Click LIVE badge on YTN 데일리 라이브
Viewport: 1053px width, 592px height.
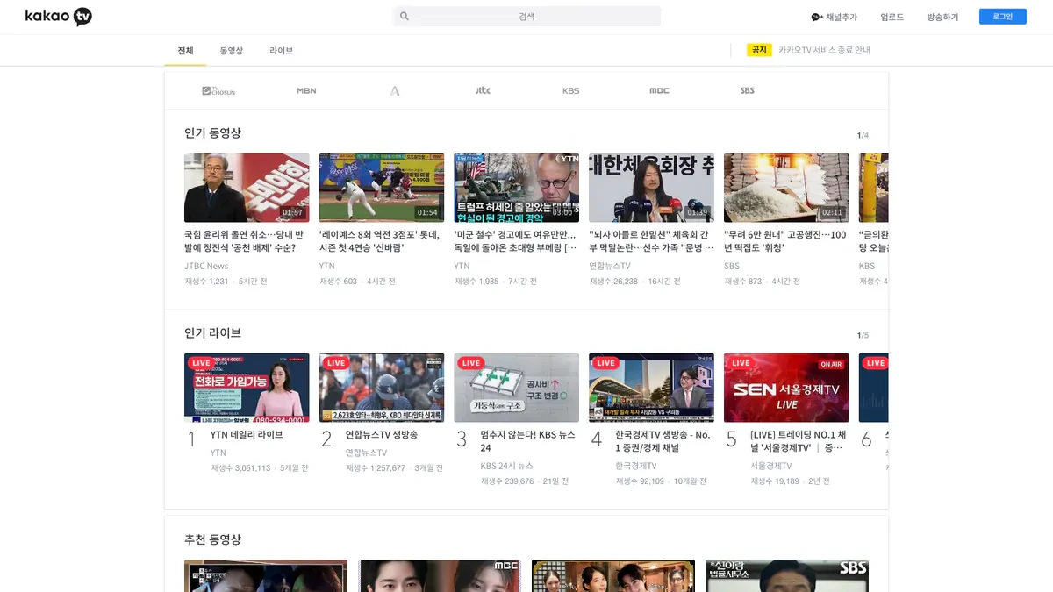point(201,363)
